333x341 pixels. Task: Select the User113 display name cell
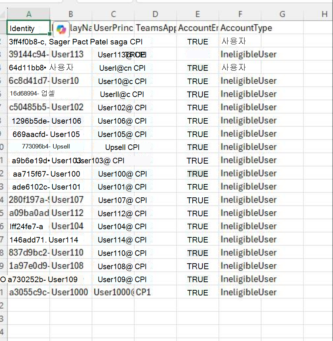click(x=71, y=54)
